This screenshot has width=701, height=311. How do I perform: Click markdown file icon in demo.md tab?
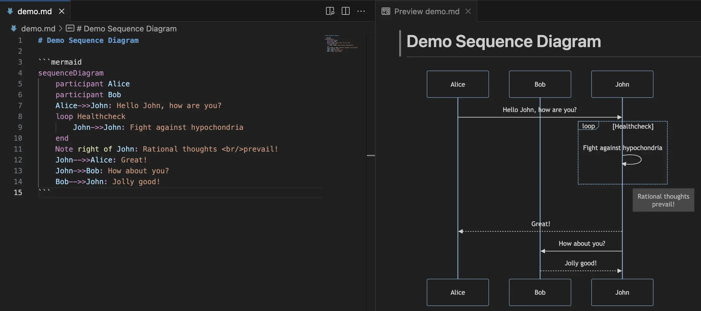tap(10, 11)
